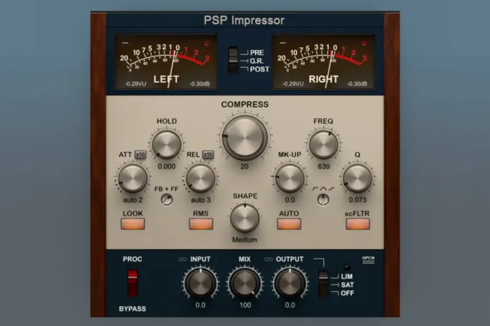Click the MK-UP value 0.0
The height and width of the screenshot is (326, 490).
pos(290,200)
